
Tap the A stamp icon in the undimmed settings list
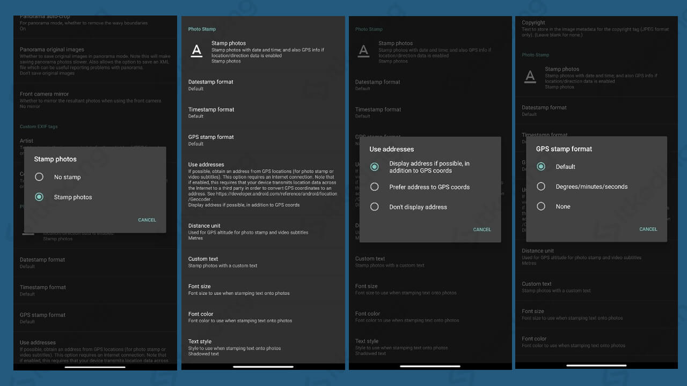click(x=197, y=51)
